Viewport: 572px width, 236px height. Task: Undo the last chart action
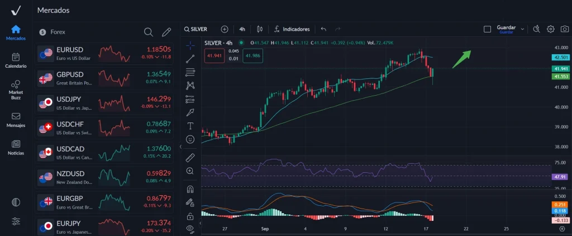click(x=323, y=29)
